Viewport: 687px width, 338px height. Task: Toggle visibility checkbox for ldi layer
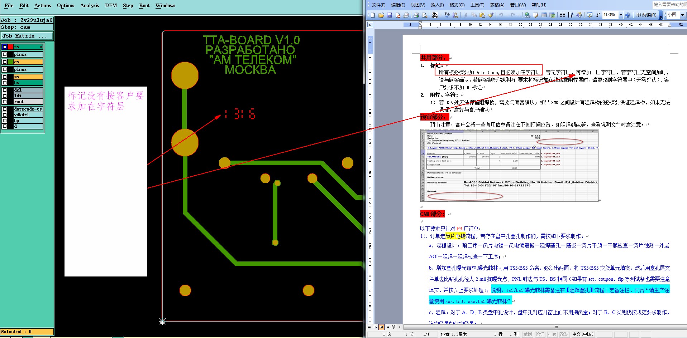click(5, 96)
